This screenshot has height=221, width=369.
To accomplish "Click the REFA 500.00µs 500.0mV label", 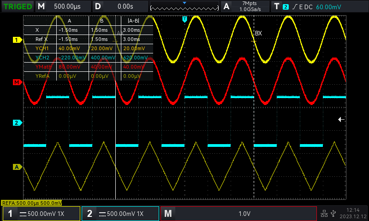I will [x=31, y=203].
